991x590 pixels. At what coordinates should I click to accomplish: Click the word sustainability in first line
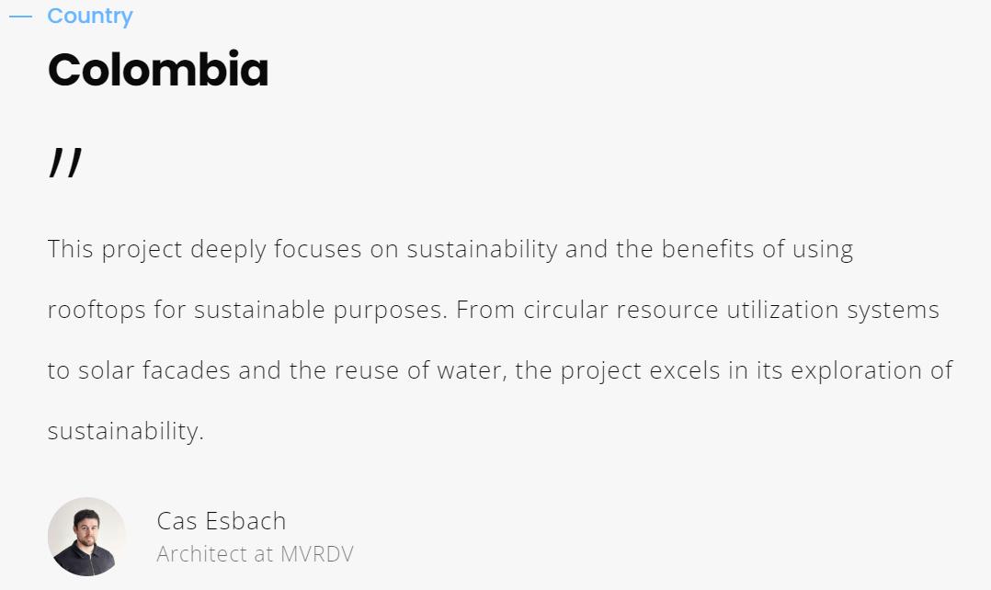(482, 250)
